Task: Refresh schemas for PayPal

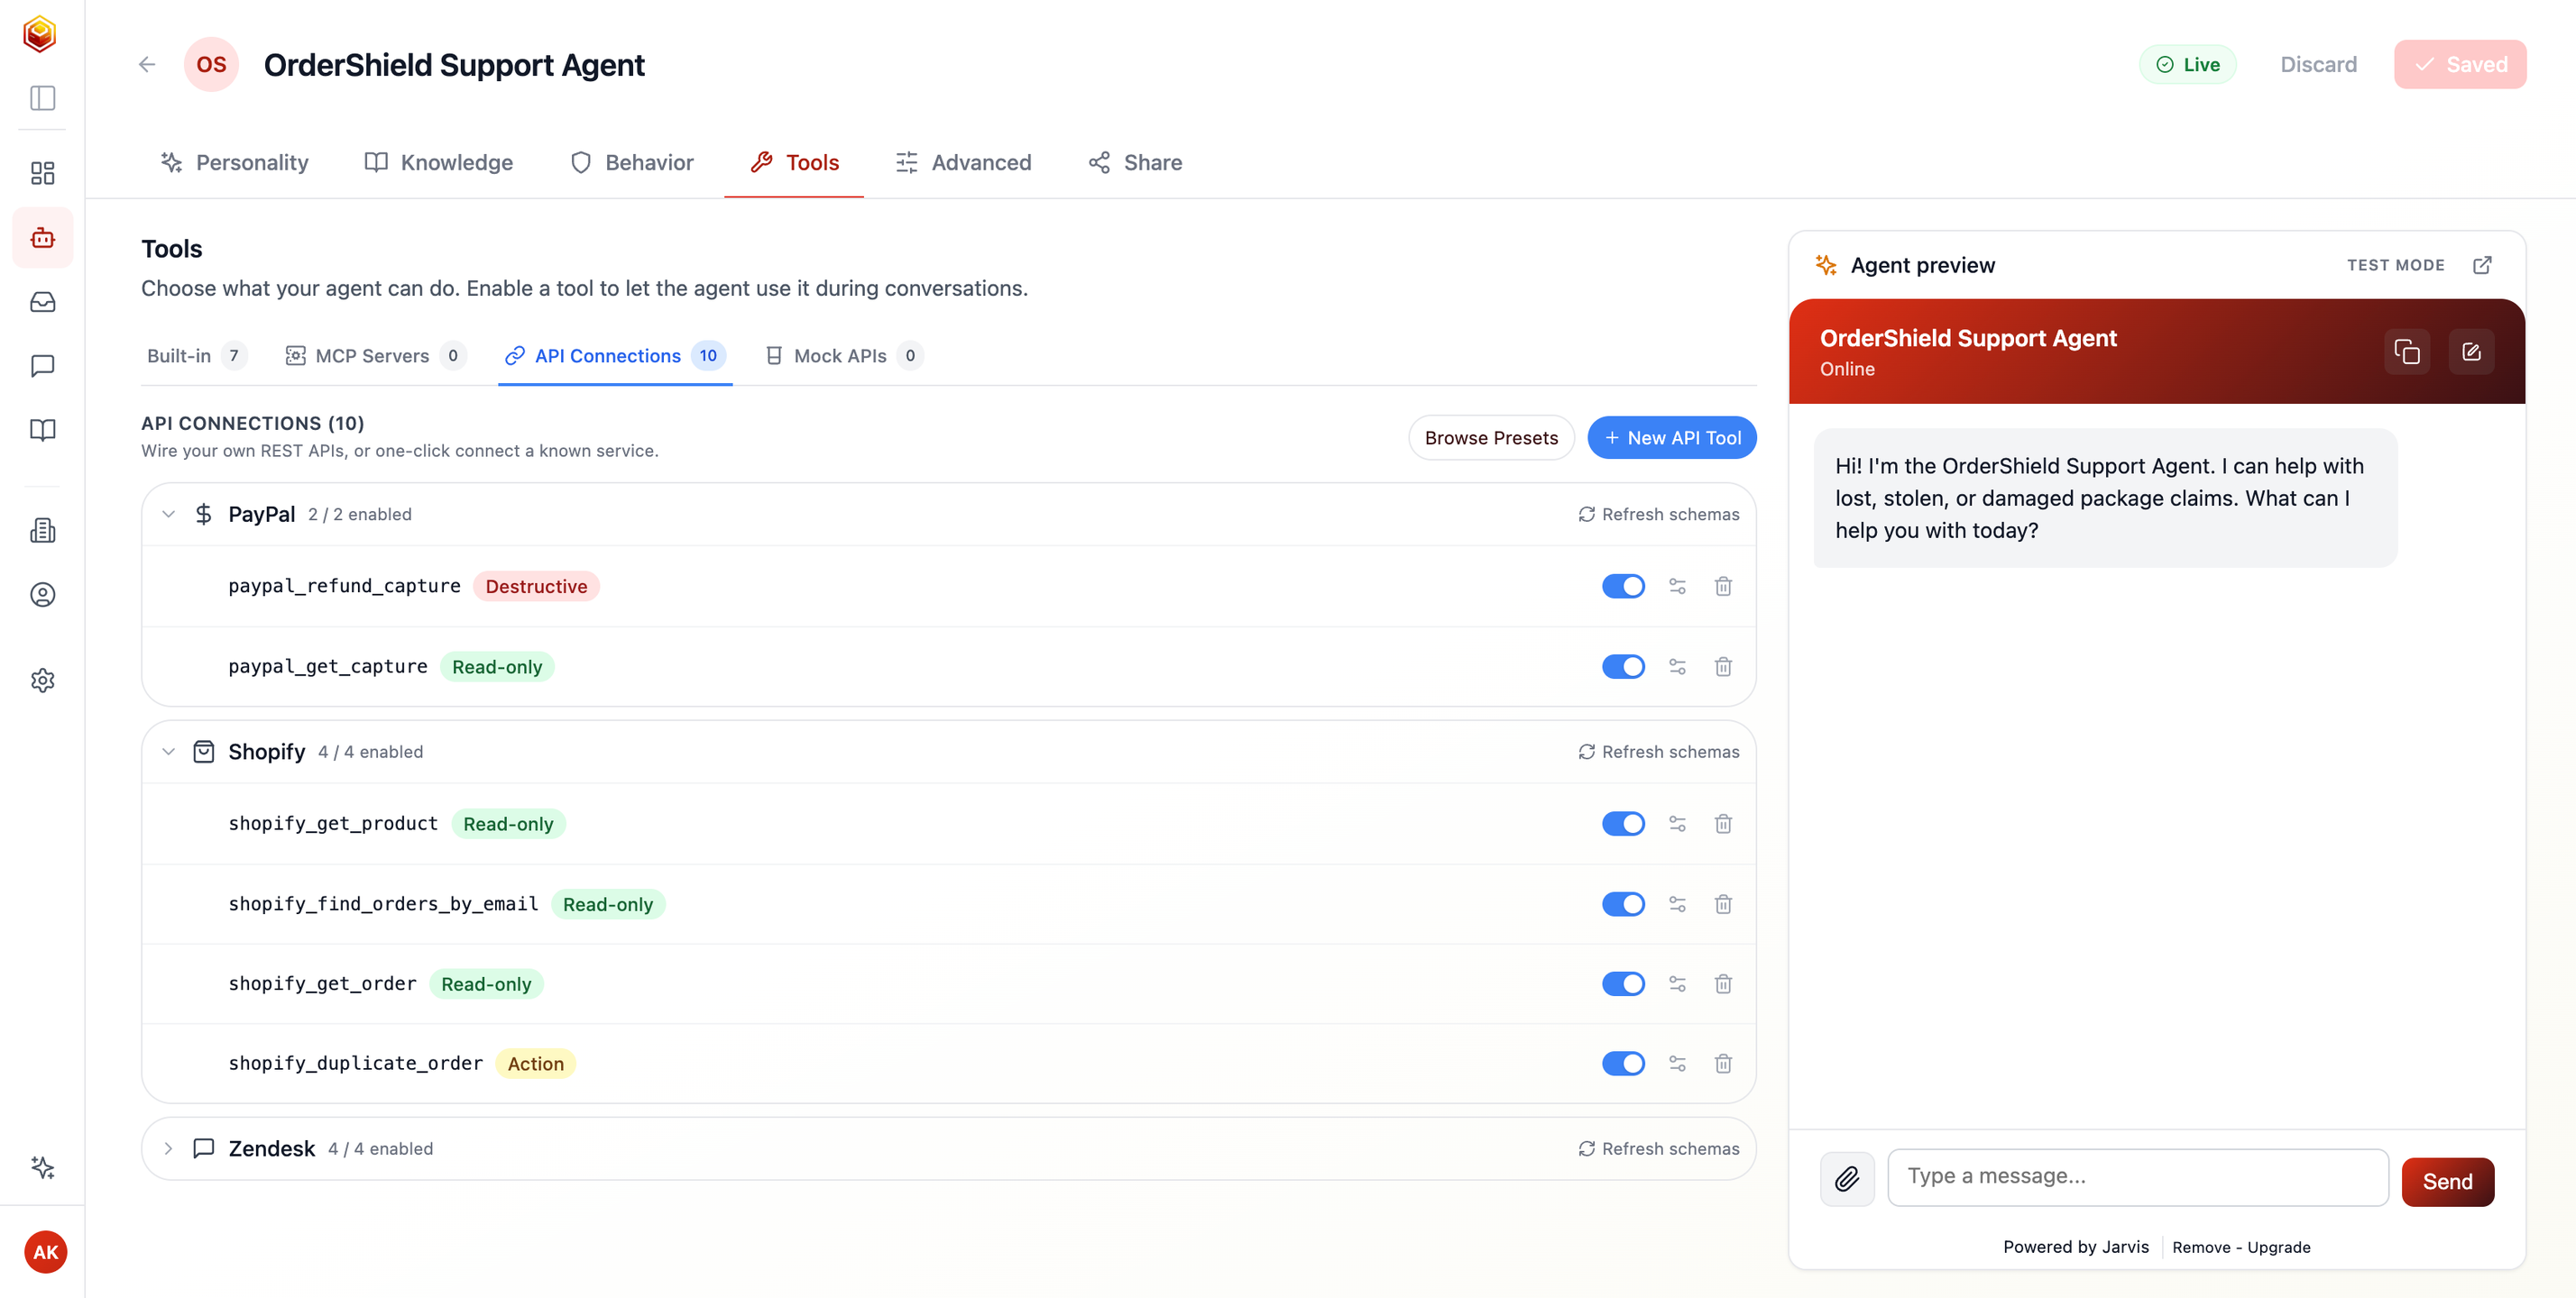Action: tap(1659, 515)
